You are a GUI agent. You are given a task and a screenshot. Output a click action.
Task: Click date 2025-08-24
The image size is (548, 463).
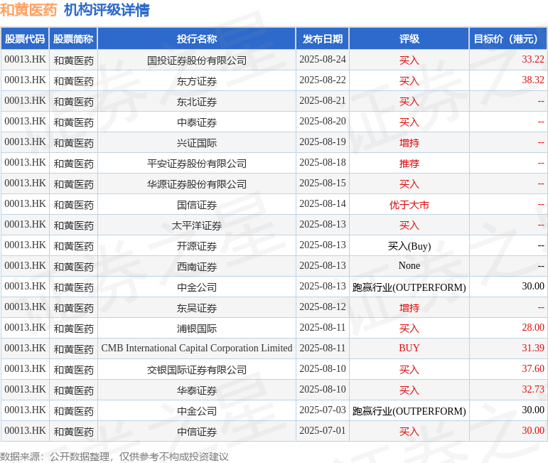tap(323, 60)
